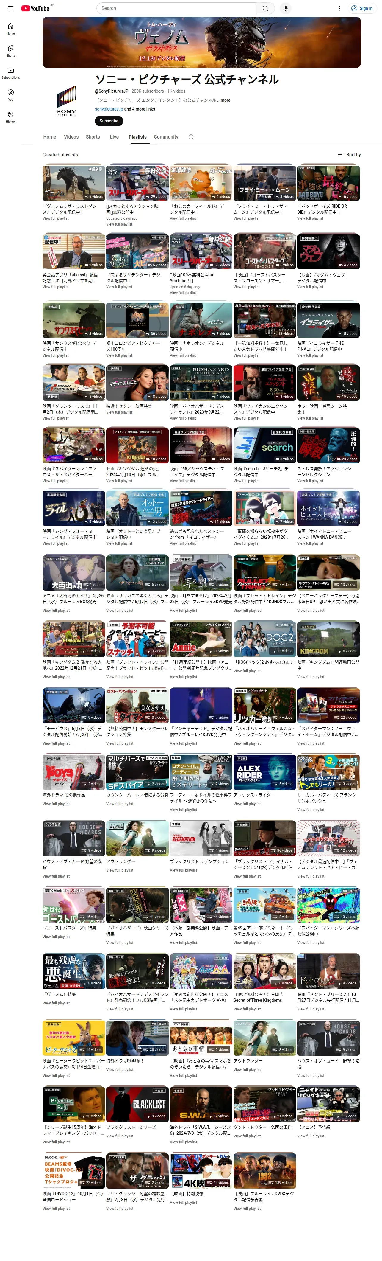The height and width of the screenshot is (1261, 382).
Task: Click the 200K subscribers text
Action: click(x=148, y=91)
